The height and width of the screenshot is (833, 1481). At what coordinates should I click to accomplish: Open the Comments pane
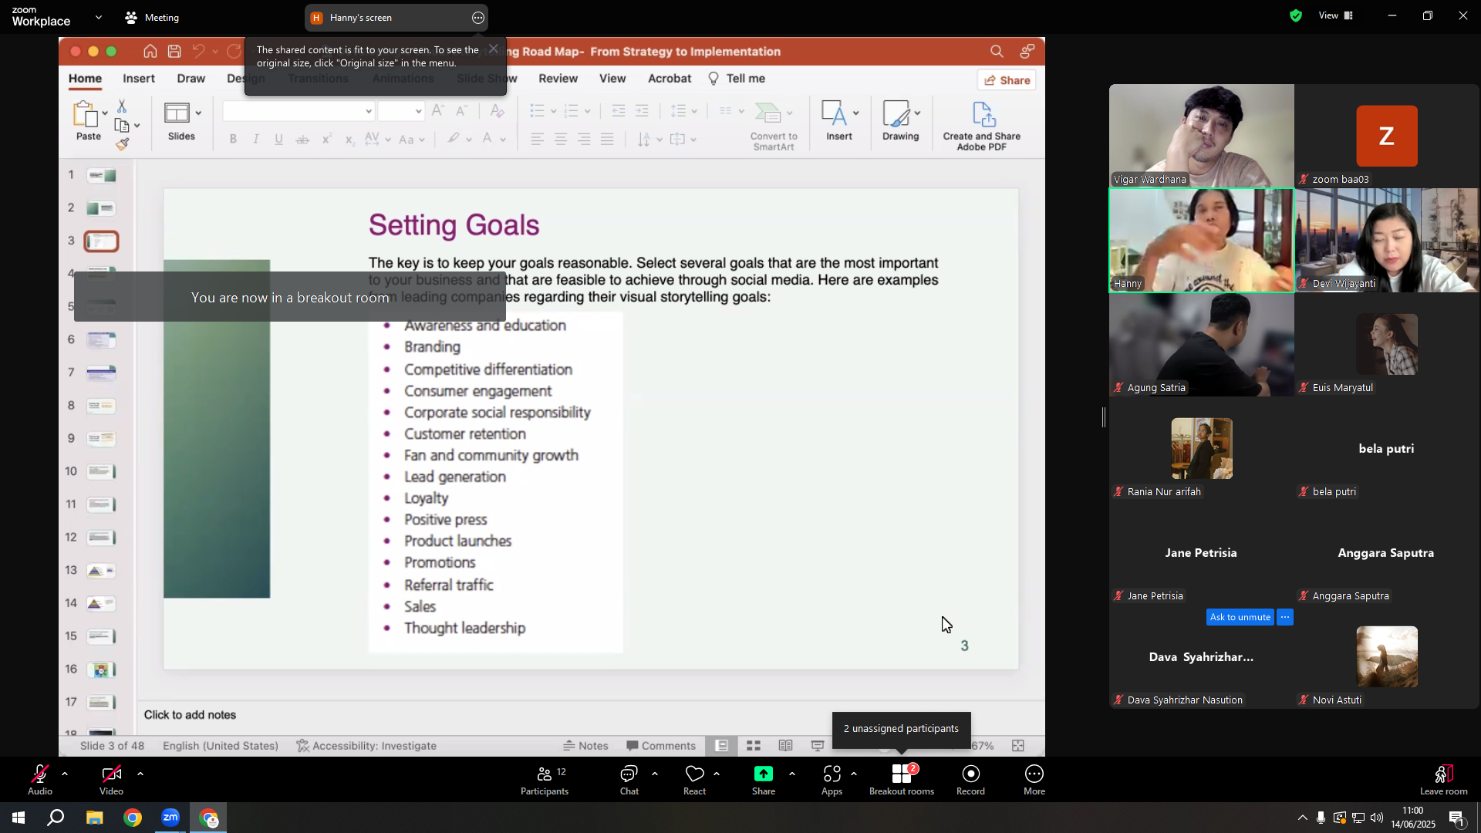click(661, 746)
